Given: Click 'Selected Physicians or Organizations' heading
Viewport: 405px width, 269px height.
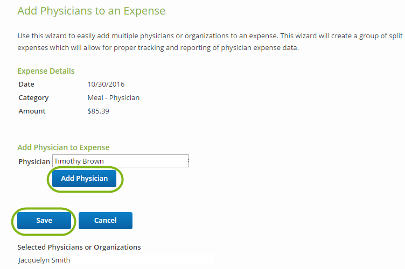Looking at the screenshot, I should point(79,247).
